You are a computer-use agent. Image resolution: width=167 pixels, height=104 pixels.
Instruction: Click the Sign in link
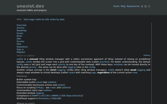tap(20, 49)
